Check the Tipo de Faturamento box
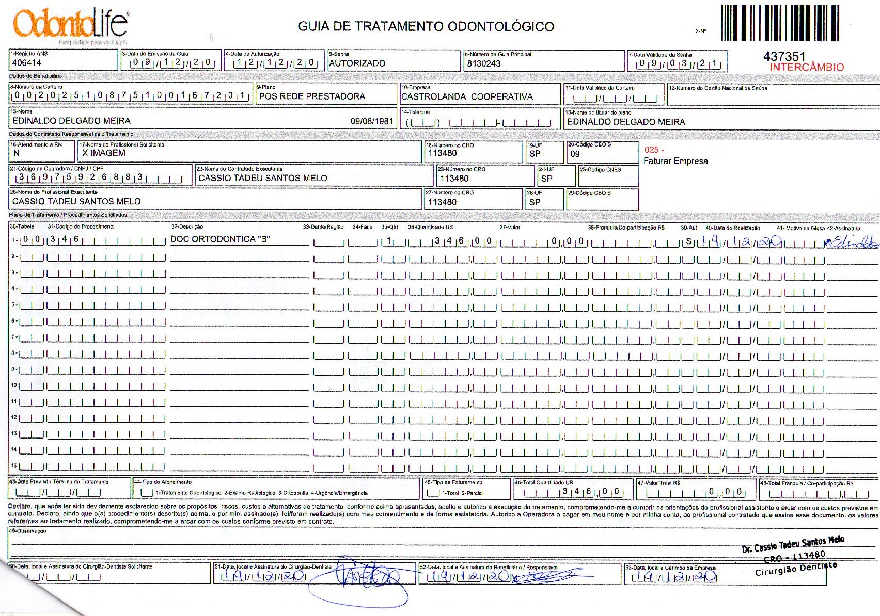 434,493
